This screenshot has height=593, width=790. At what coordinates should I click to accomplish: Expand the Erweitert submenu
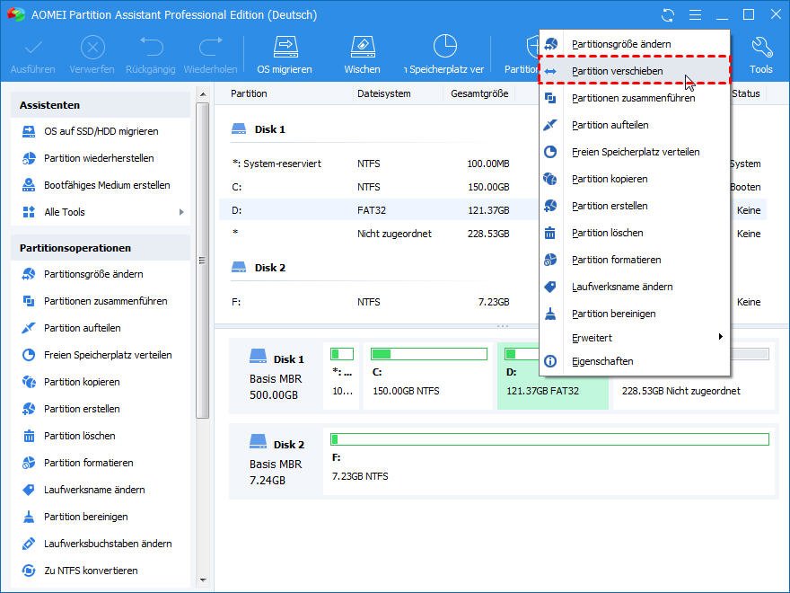pyautogui.click(x=635, y=338)
